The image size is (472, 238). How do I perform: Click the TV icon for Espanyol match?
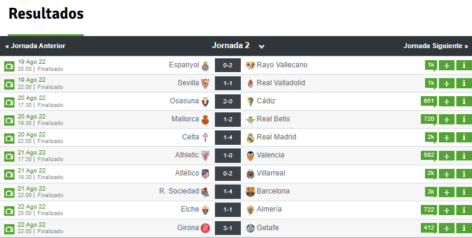point(10,66)
